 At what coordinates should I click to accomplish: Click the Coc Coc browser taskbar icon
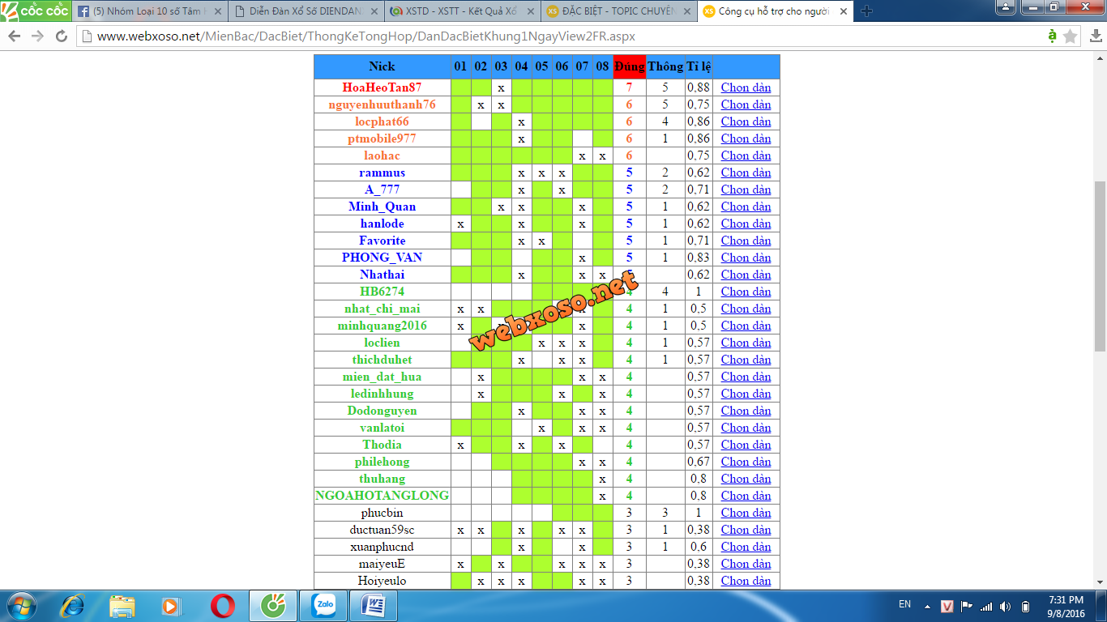tap(272, 606)
